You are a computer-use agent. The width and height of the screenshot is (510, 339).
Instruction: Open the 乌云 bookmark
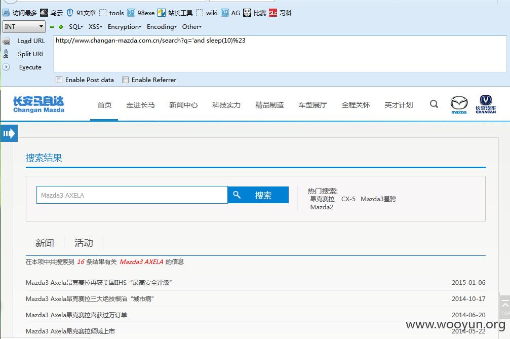[51, 13]
